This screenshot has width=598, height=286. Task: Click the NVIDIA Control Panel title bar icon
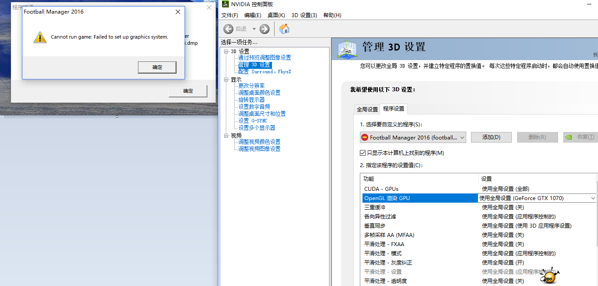[x=225, y=4]
